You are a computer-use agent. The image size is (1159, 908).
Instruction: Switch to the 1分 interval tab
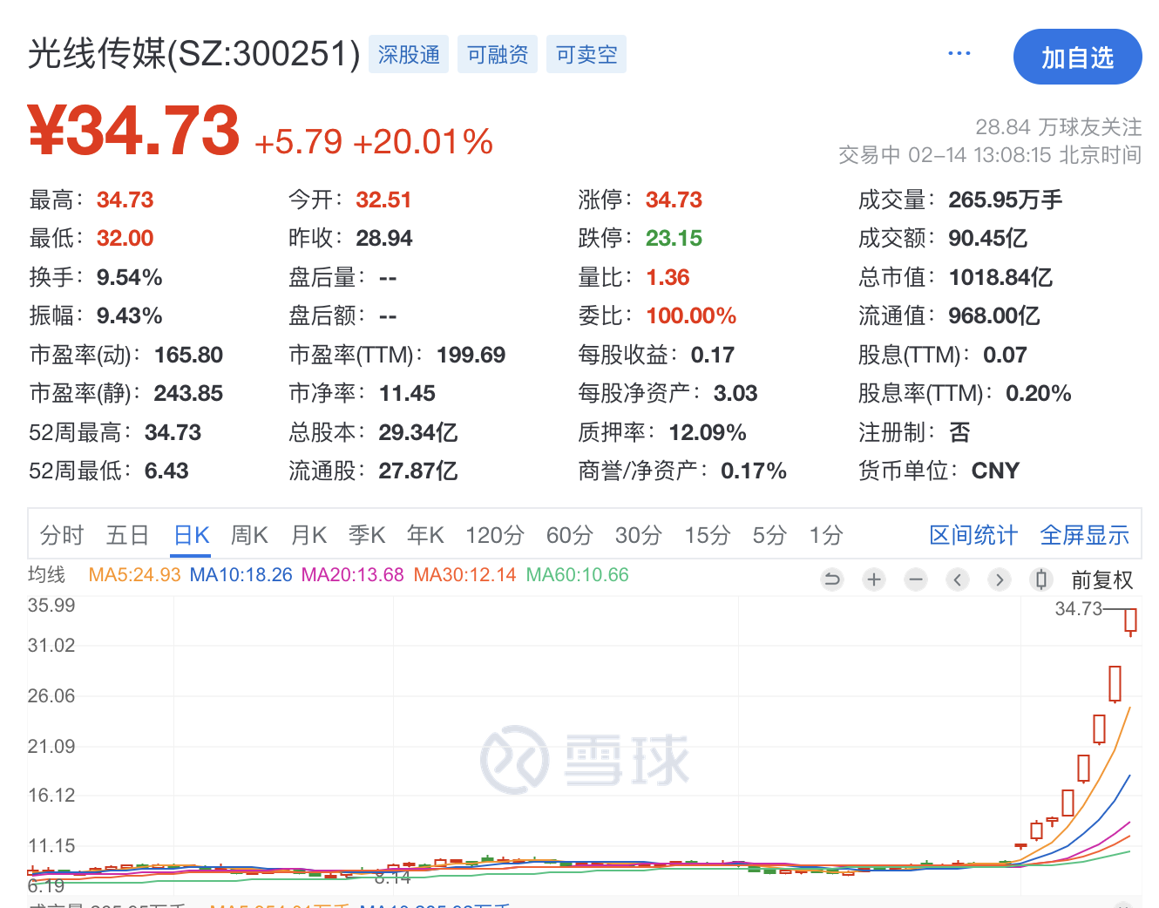[826, 535]
